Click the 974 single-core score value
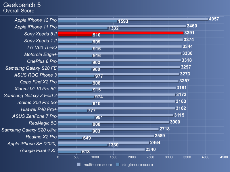 pyautogui.click(x=99, y=97)
